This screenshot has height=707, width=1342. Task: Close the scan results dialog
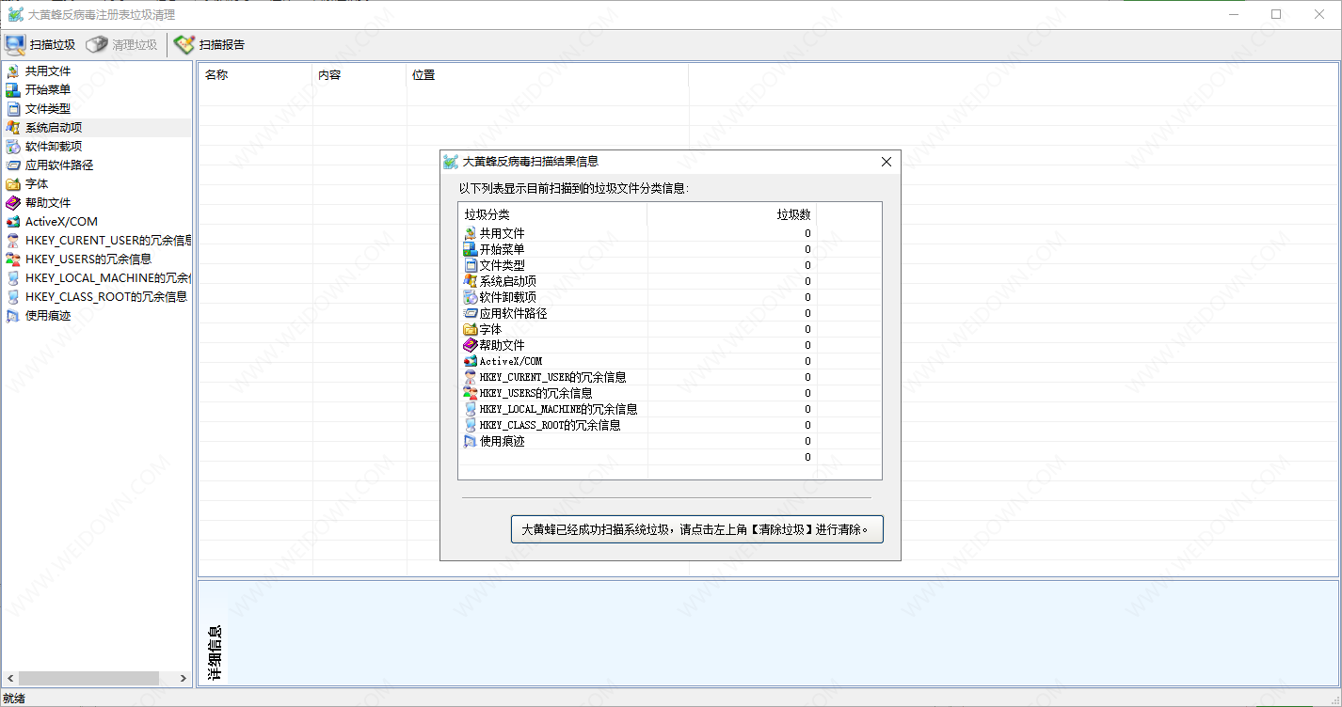point(886,162)
